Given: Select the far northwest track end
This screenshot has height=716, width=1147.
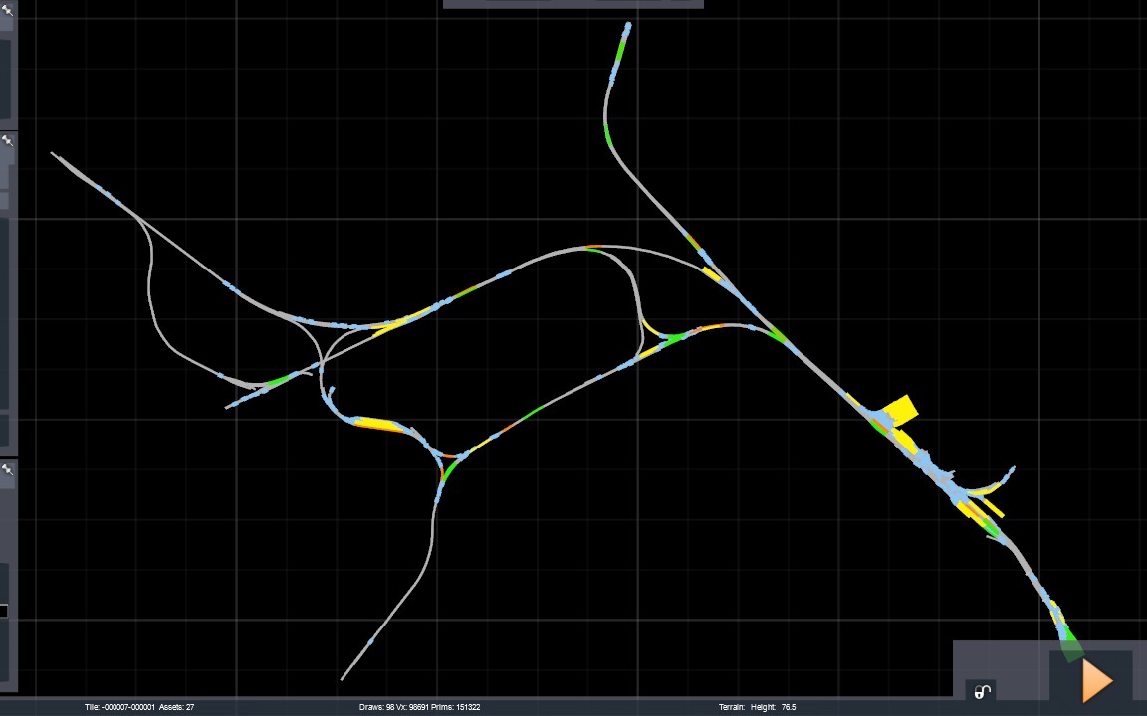Looking at the screenshot, I should (54, 154).
